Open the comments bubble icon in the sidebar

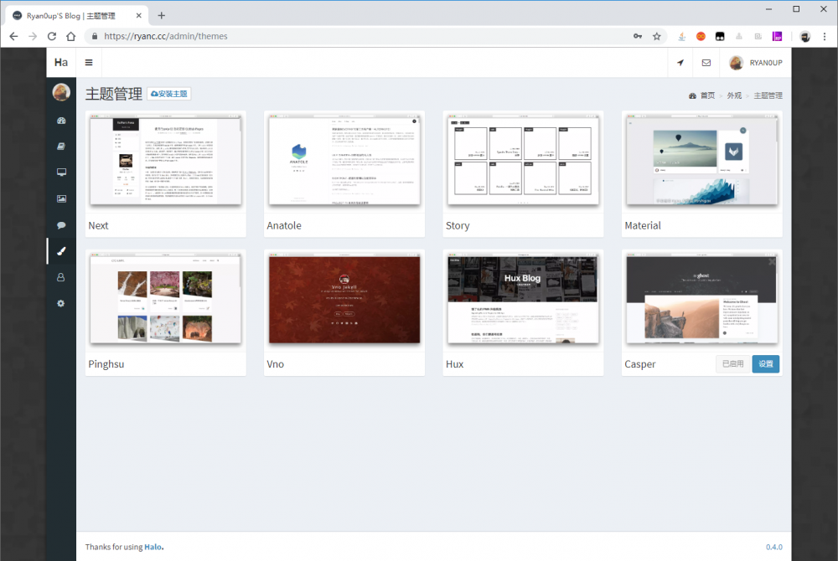61,225
